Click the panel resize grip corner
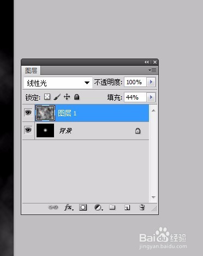This screenshot has height=256, width=203. (154, 209)
